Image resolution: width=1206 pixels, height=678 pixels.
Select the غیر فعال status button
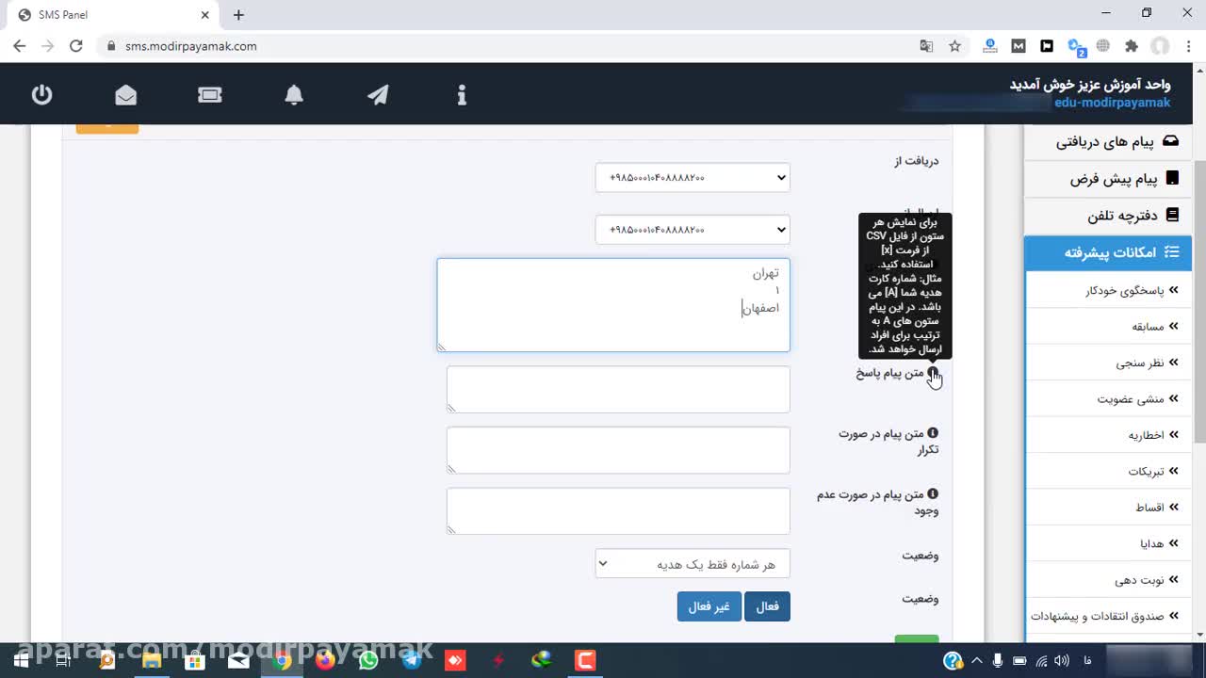pos(709,606)
